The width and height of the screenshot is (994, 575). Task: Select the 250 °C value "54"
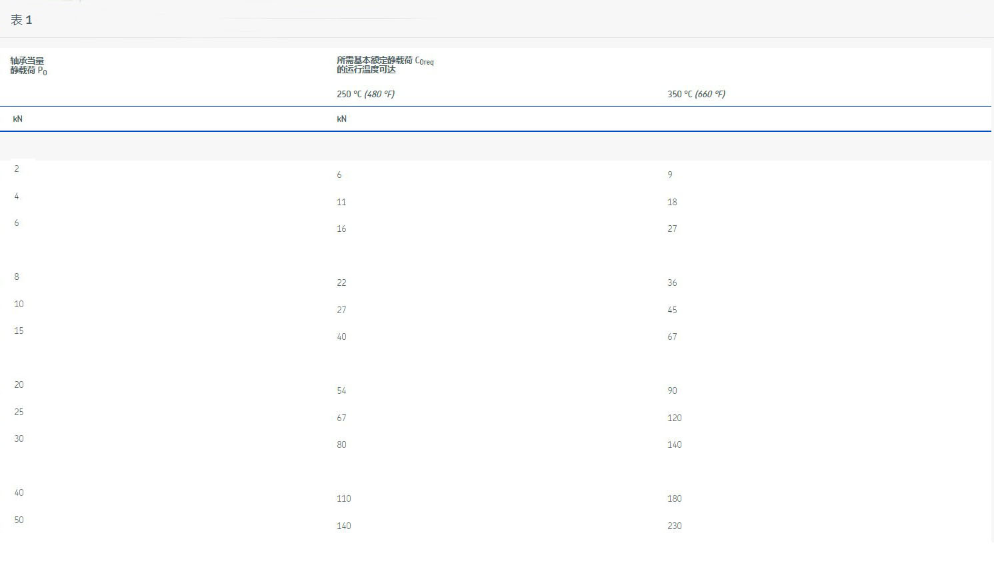(x=341, y=391)
